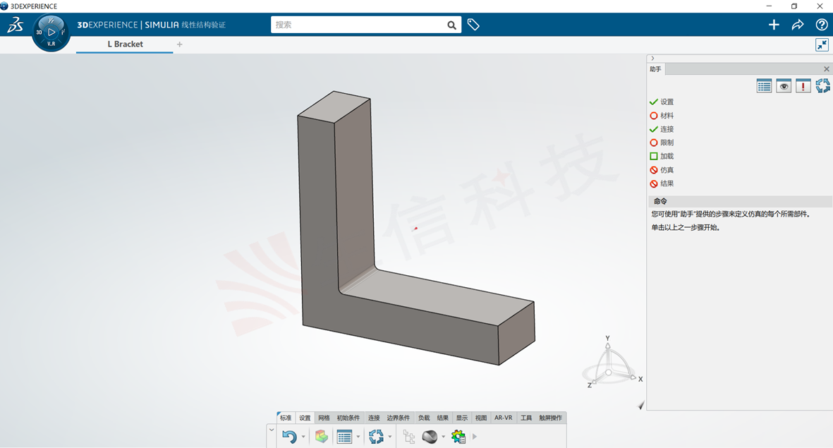Click the 结果 step in assistant list
Screen dimensions: 833x448
tap(662, 183)
